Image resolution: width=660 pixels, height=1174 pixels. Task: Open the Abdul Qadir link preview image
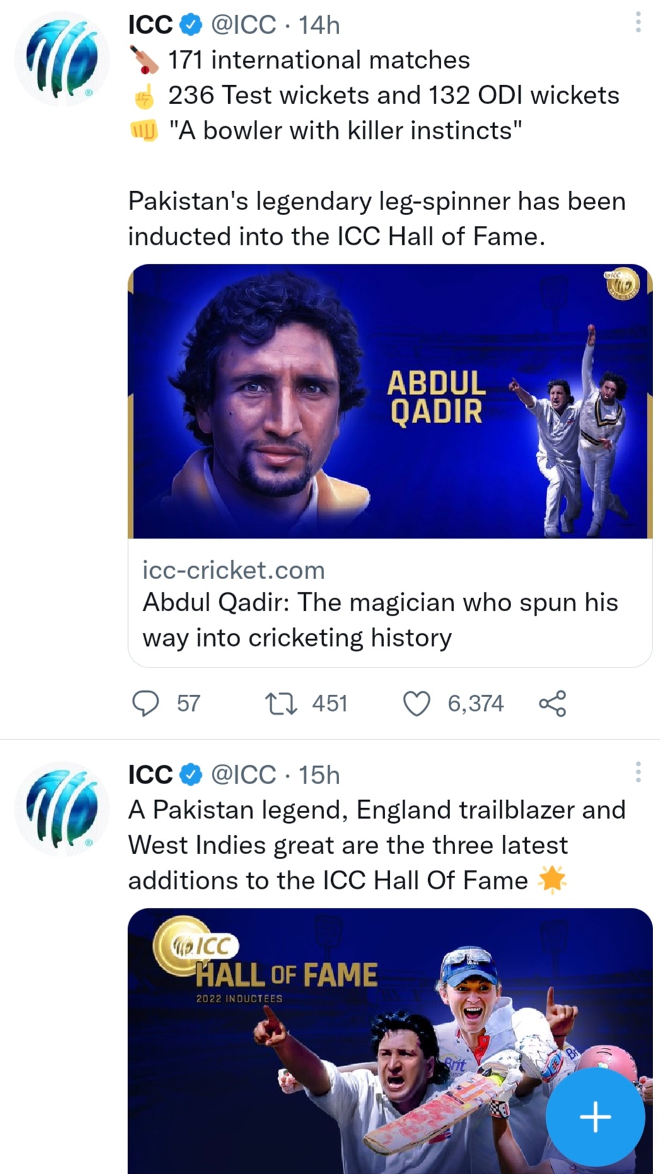click(390, 401)
